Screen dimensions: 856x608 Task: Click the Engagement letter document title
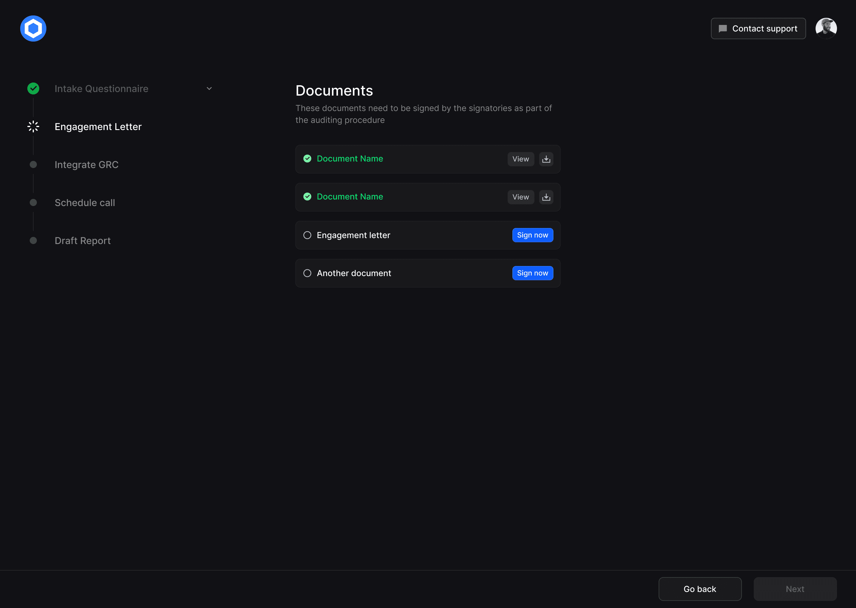[x=353, y=235]
